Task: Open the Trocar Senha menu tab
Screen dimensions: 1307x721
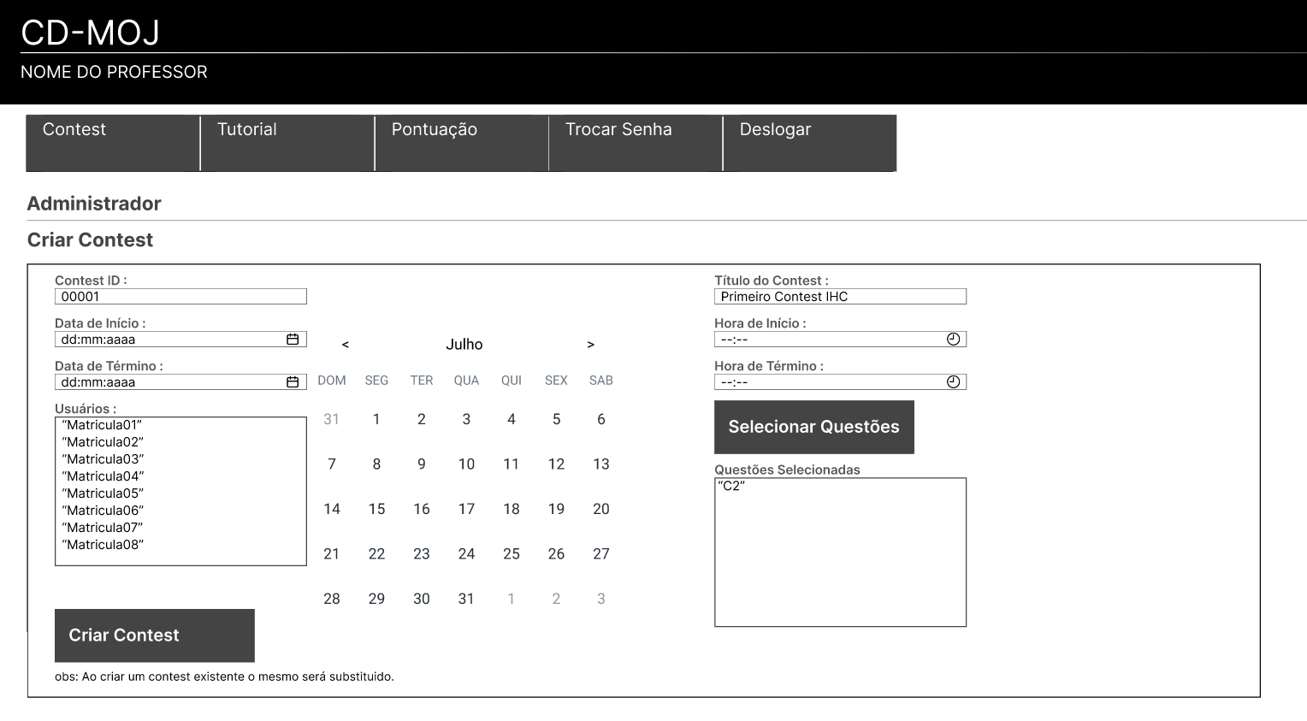Action: [636, 143]
